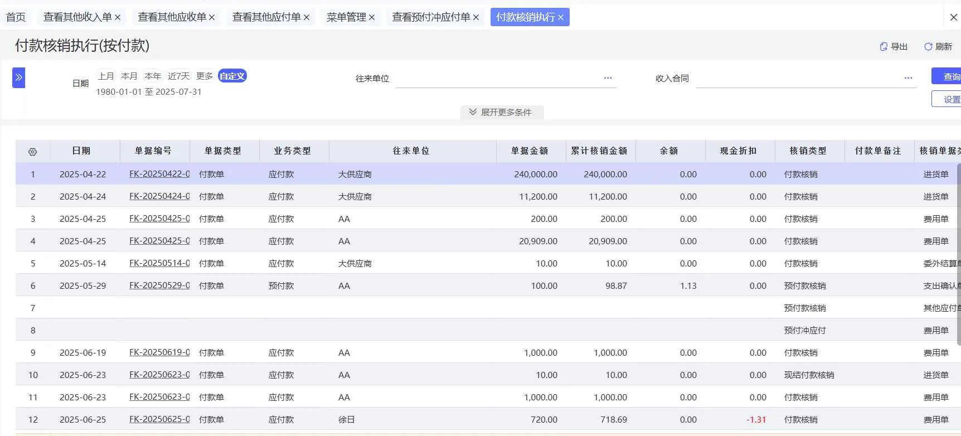This screenshot has width=961, height=436.
Task: Expand 展开更多条件 section
Action: (x=502, y=112)
